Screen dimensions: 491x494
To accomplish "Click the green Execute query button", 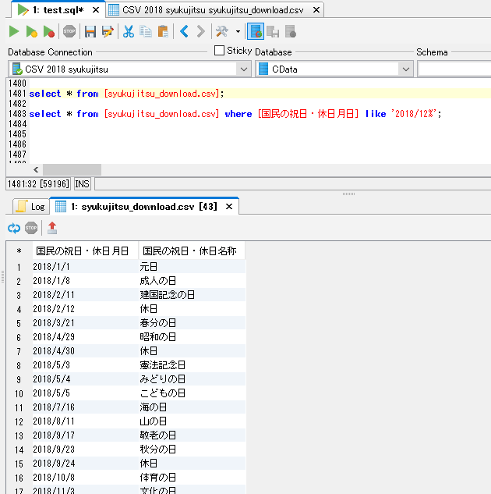I will pyautogui.click(x=14, y=31).
